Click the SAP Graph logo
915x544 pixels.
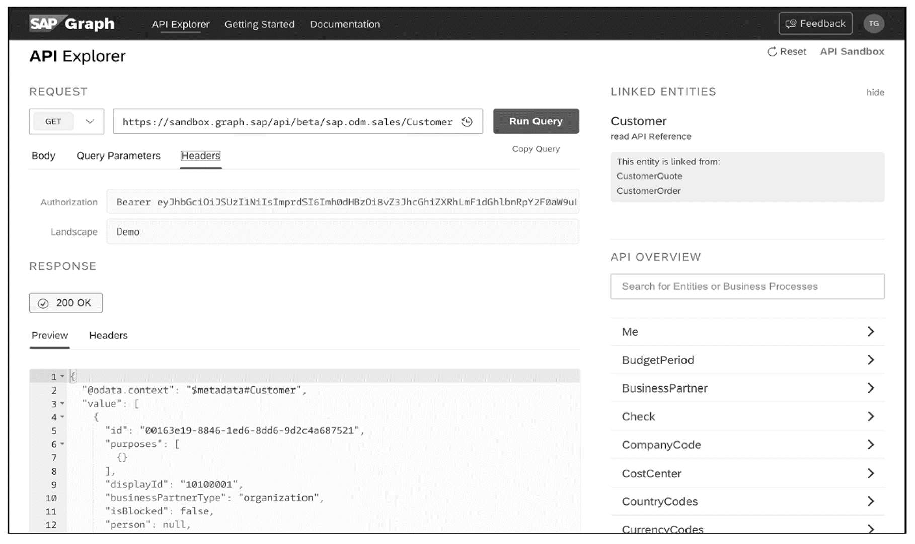(x=72, y=23)
